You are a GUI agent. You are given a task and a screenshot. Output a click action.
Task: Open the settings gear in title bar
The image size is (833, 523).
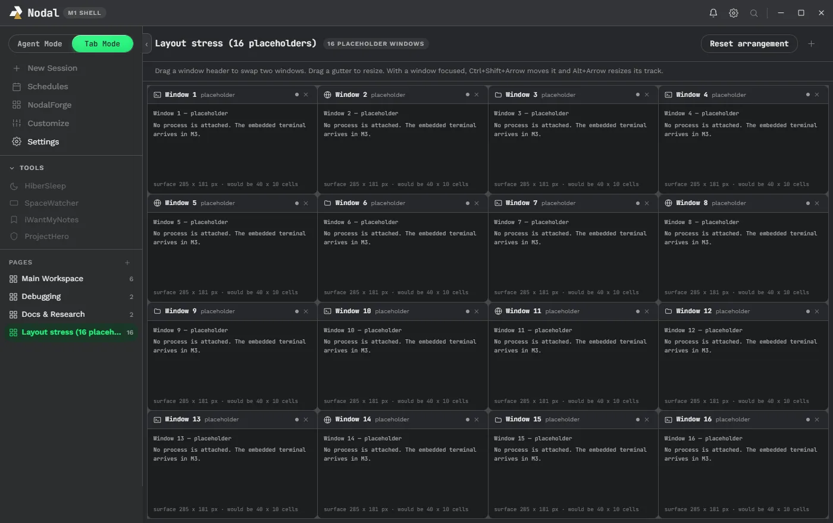(734, 12)
